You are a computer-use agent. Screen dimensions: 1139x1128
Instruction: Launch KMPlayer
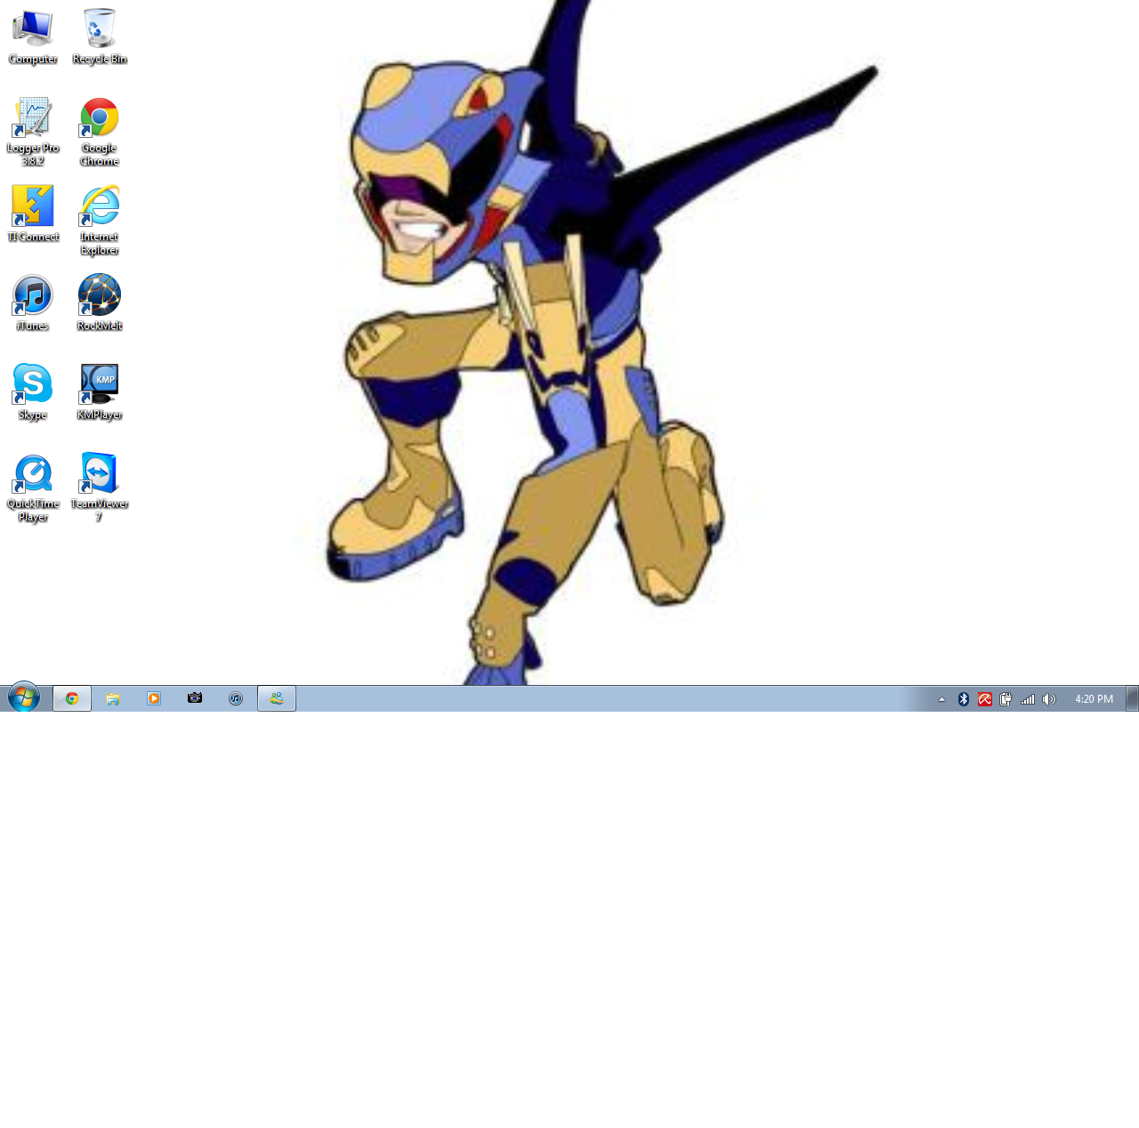99,383
